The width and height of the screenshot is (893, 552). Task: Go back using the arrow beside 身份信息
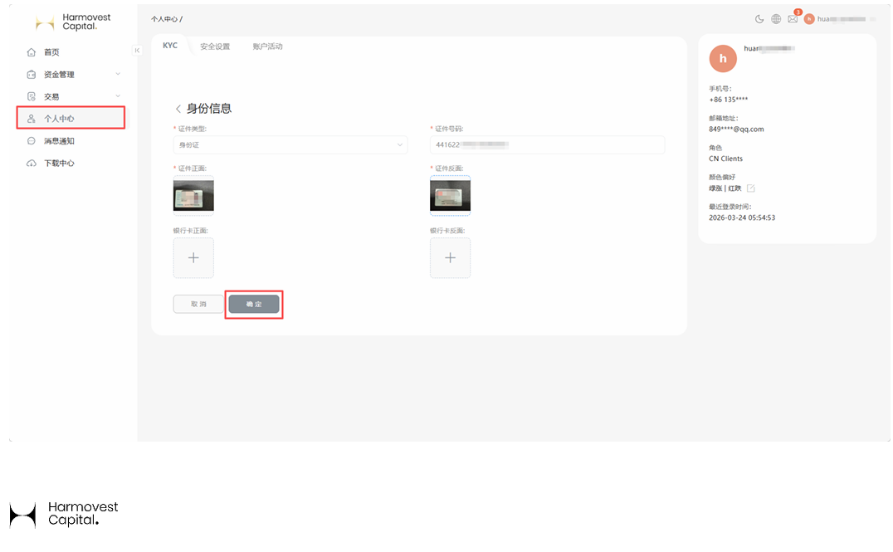point(178,109)
